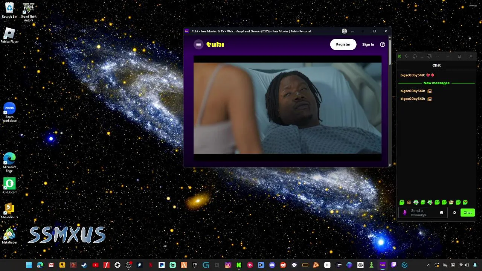Click the Tubi taskbar icon
Screen dimensions: 482x271
383,265
